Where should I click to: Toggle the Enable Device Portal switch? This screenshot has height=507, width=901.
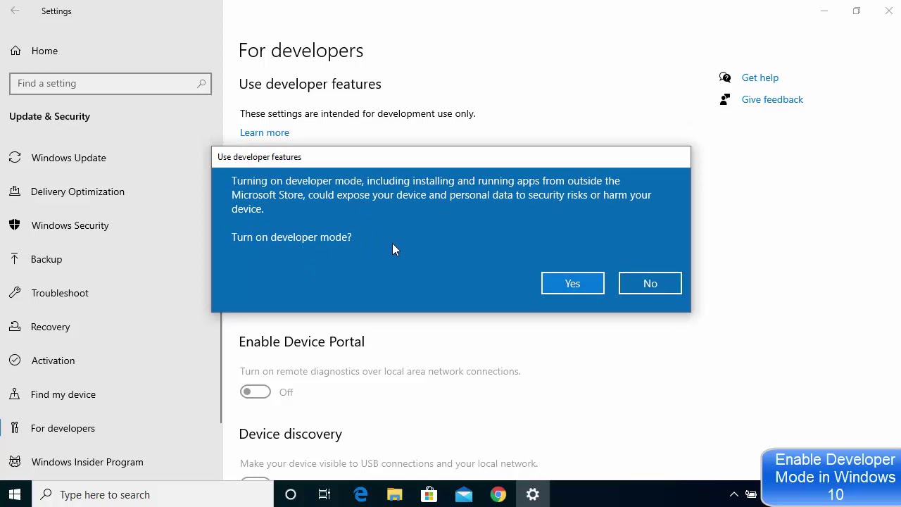click(x=255, y=392)
